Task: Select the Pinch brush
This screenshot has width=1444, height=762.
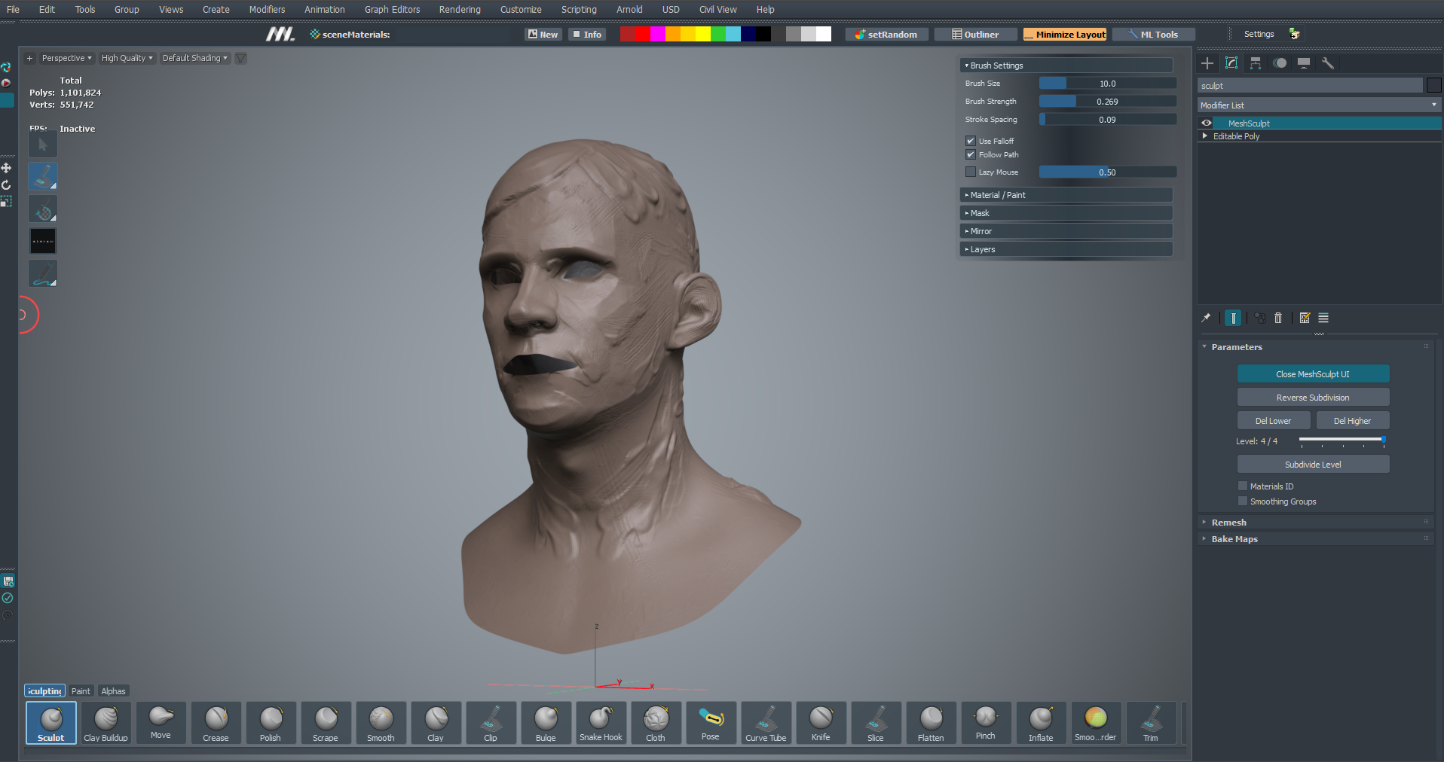Action: pos(986,723)
